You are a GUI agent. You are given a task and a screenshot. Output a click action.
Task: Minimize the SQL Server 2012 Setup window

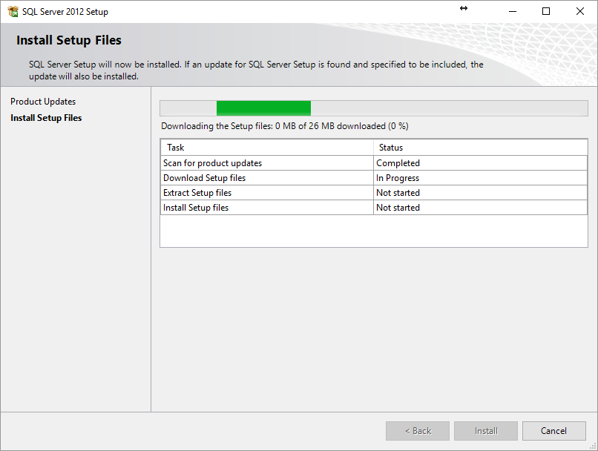pos(513,11)
